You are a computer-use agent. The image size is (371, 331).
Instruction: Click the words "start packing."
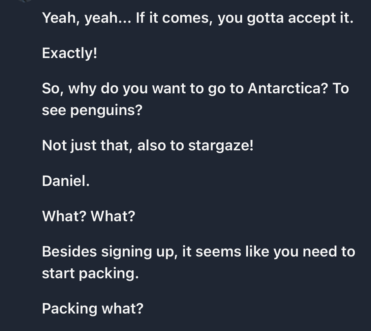[90, 274]
